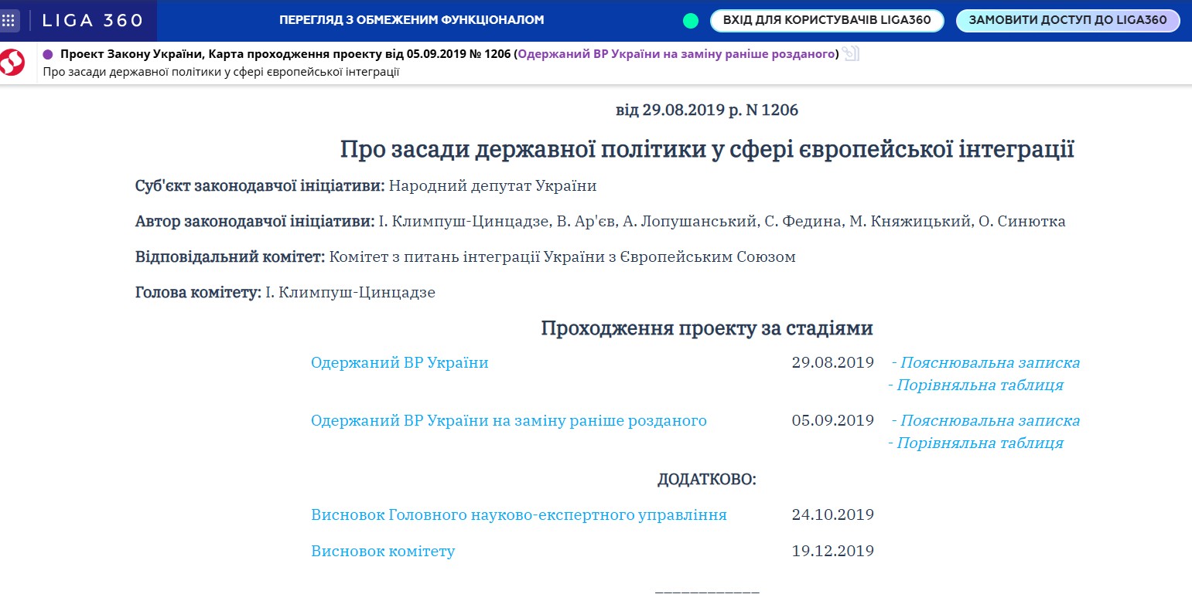This screenshot has height=601, width=1192.
Task: Open purple header link 'Одержаний ВР України на заміну раніше розданого'
Action: (676, 54)
